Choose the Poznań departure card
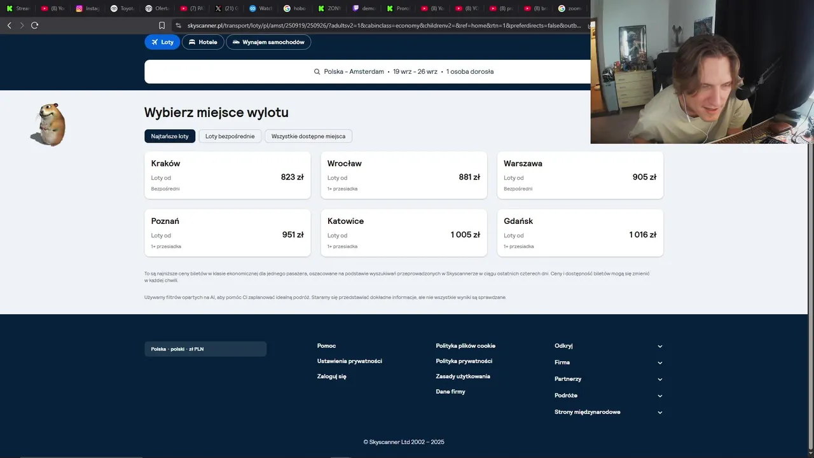Image resolution: width=814 pixels, height=458 pixels. [x=228, y=233]
